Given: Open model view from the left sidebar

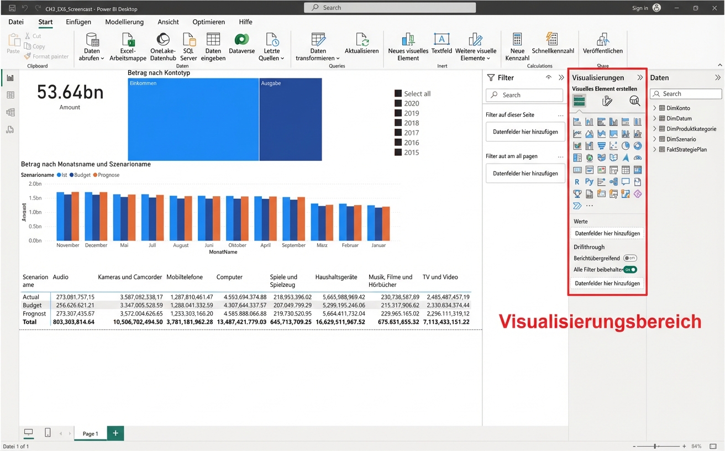Looking at the screenshot, I should pos(9,112).
